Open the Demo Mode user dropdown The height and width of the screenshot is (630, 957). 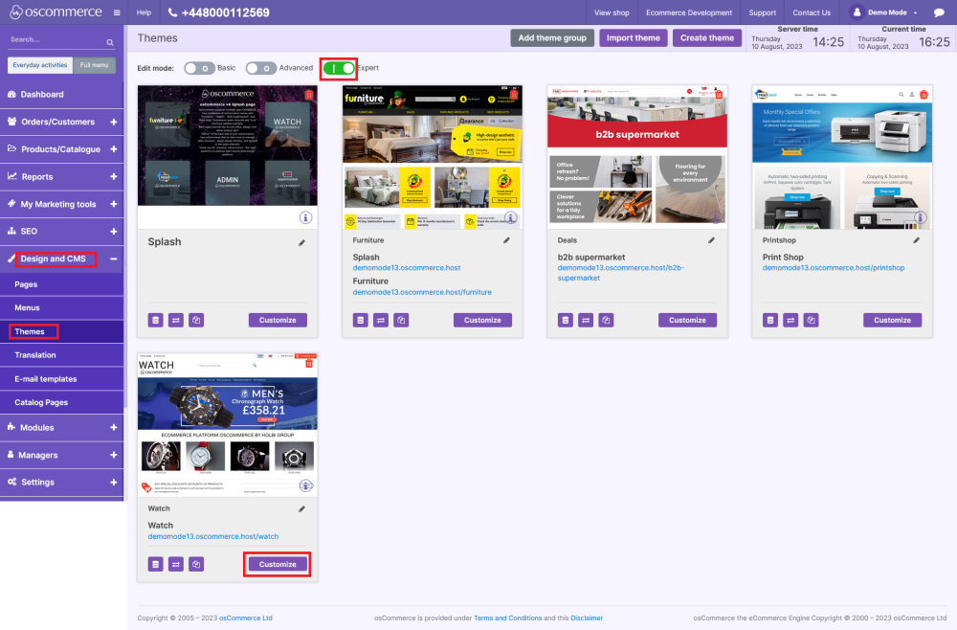(884, 12)
